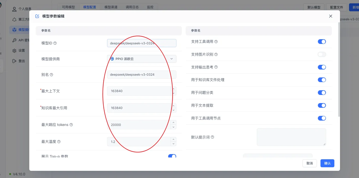Click the API 密钥 key icon
This screenshot has height=178, width=359.
tap(14, 40)
